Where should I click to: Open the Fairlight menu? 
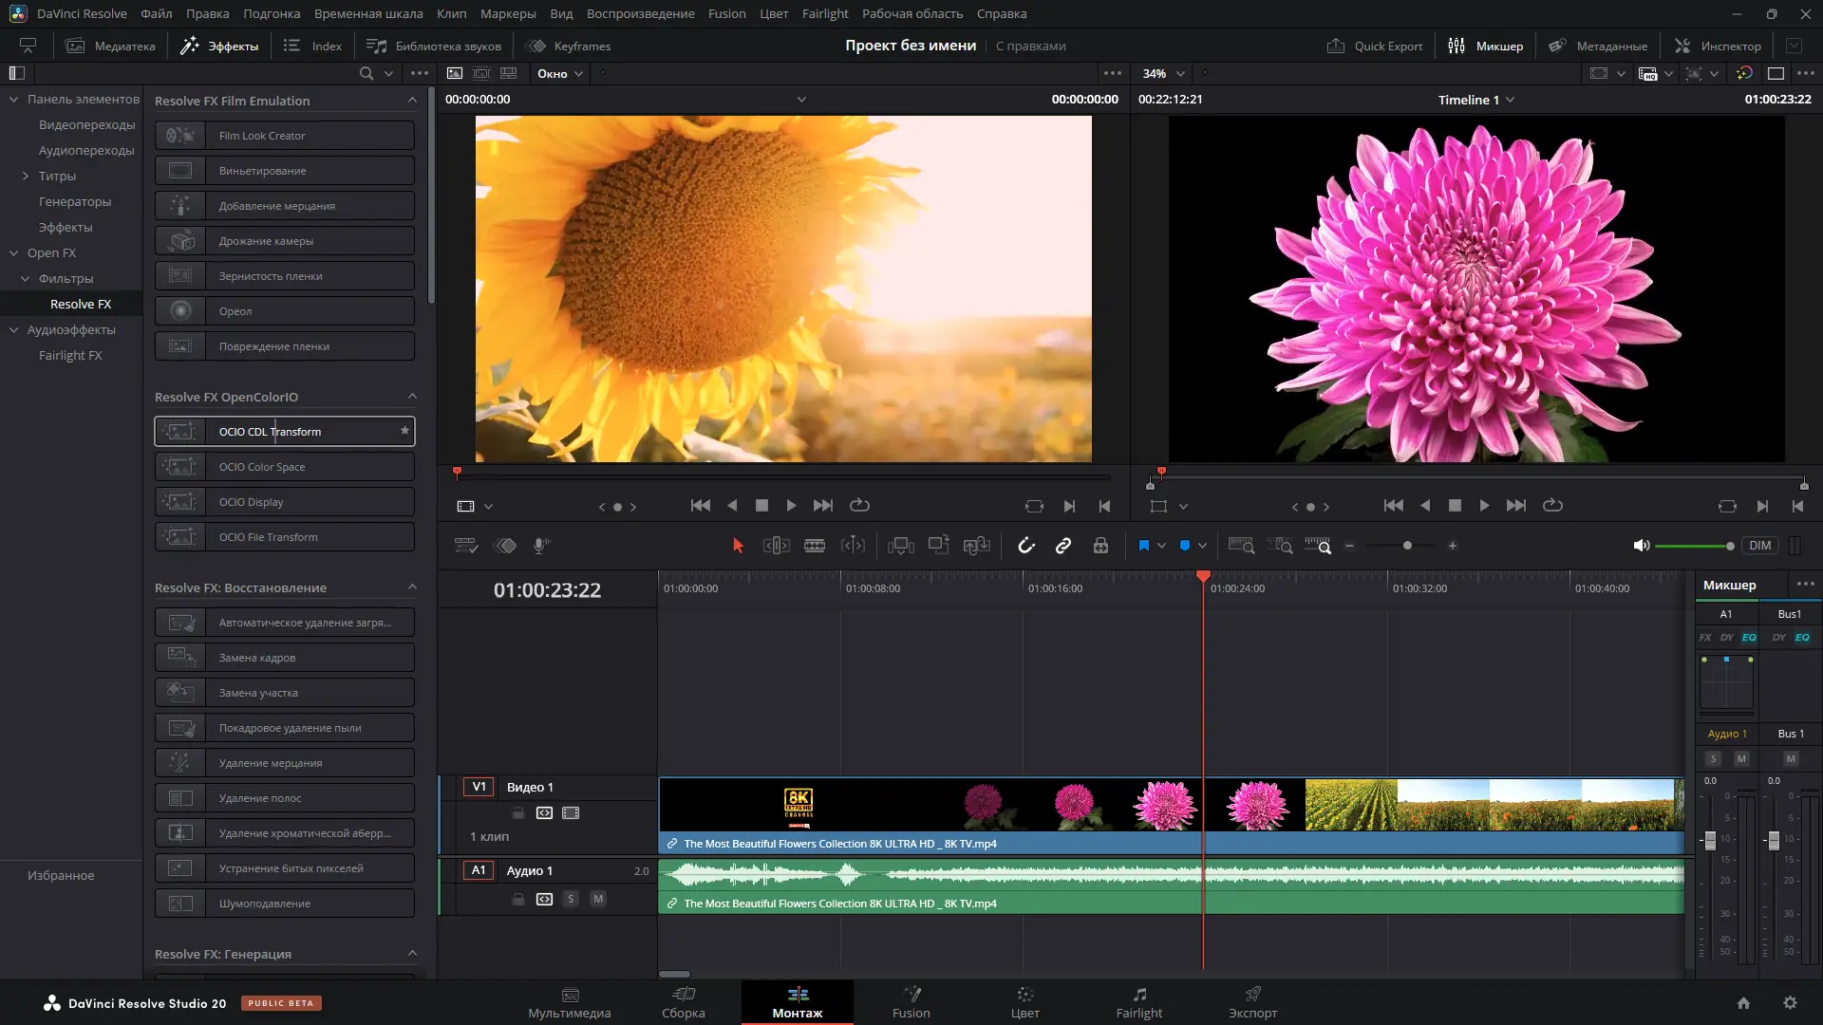824,13
